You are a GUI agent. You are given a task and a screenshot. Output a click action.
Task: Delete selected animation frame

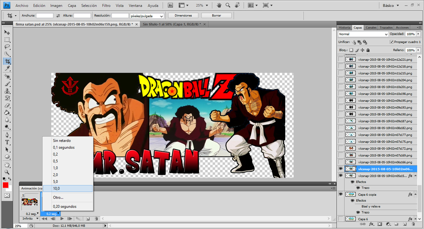pos(96,219)
